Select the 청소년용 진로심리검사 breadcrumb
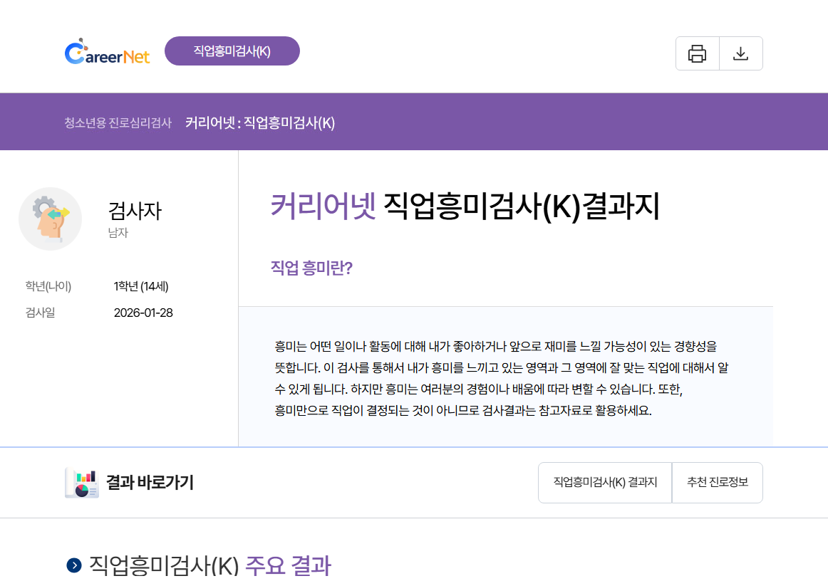 tap(118, 123)
